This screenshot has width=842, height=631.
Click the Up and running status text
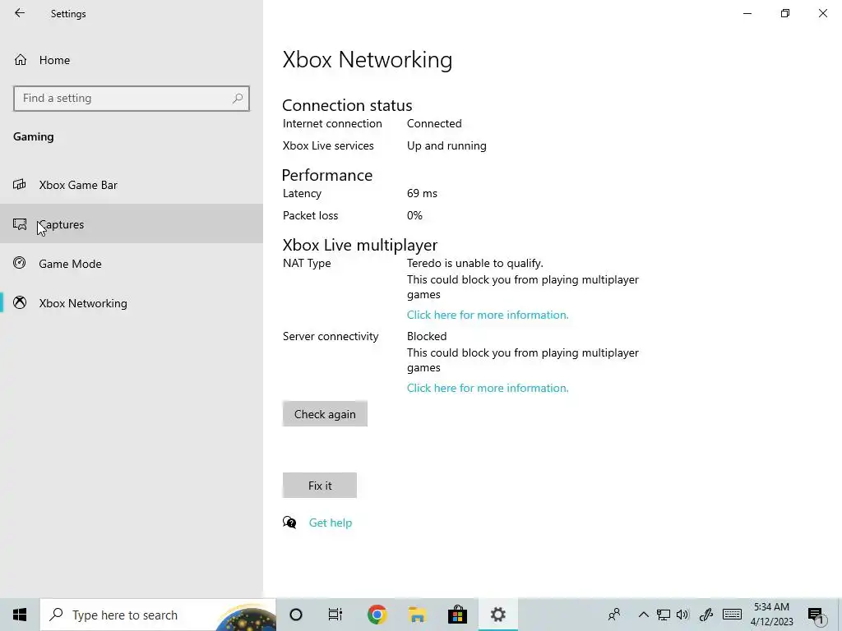point(446,146)
